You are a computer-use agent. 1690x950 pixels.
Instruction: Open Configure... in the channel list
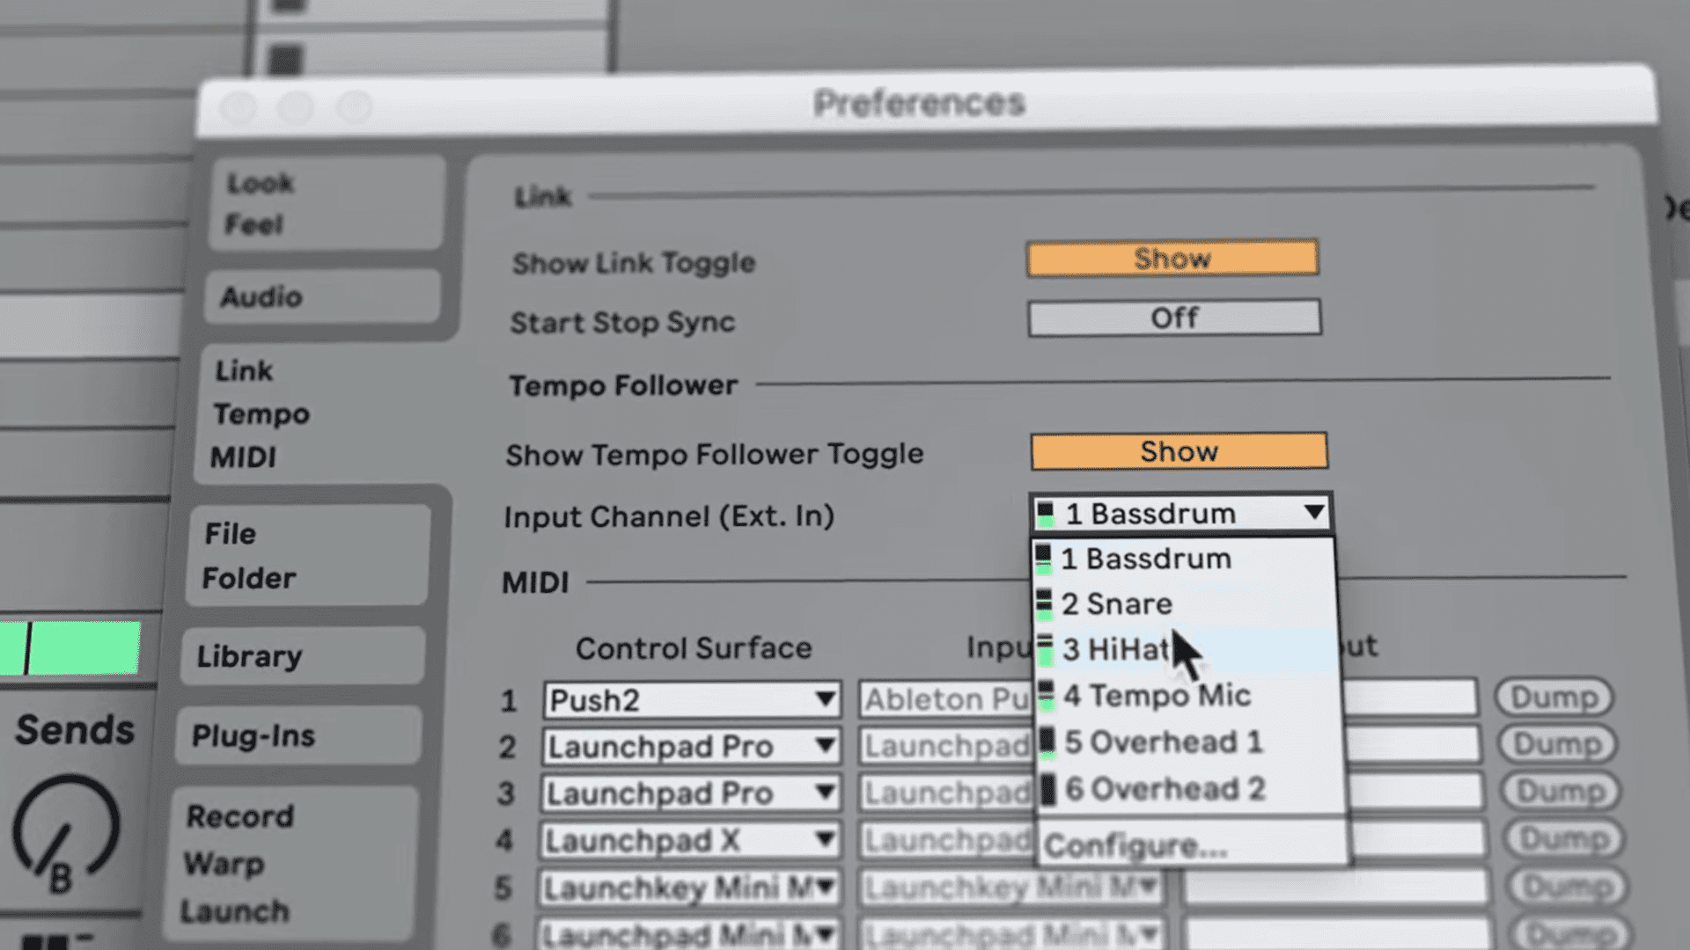tap(1194, 845)
